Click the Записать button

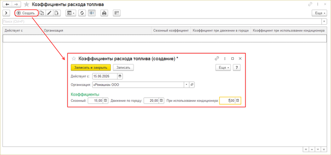pos(123,68)
